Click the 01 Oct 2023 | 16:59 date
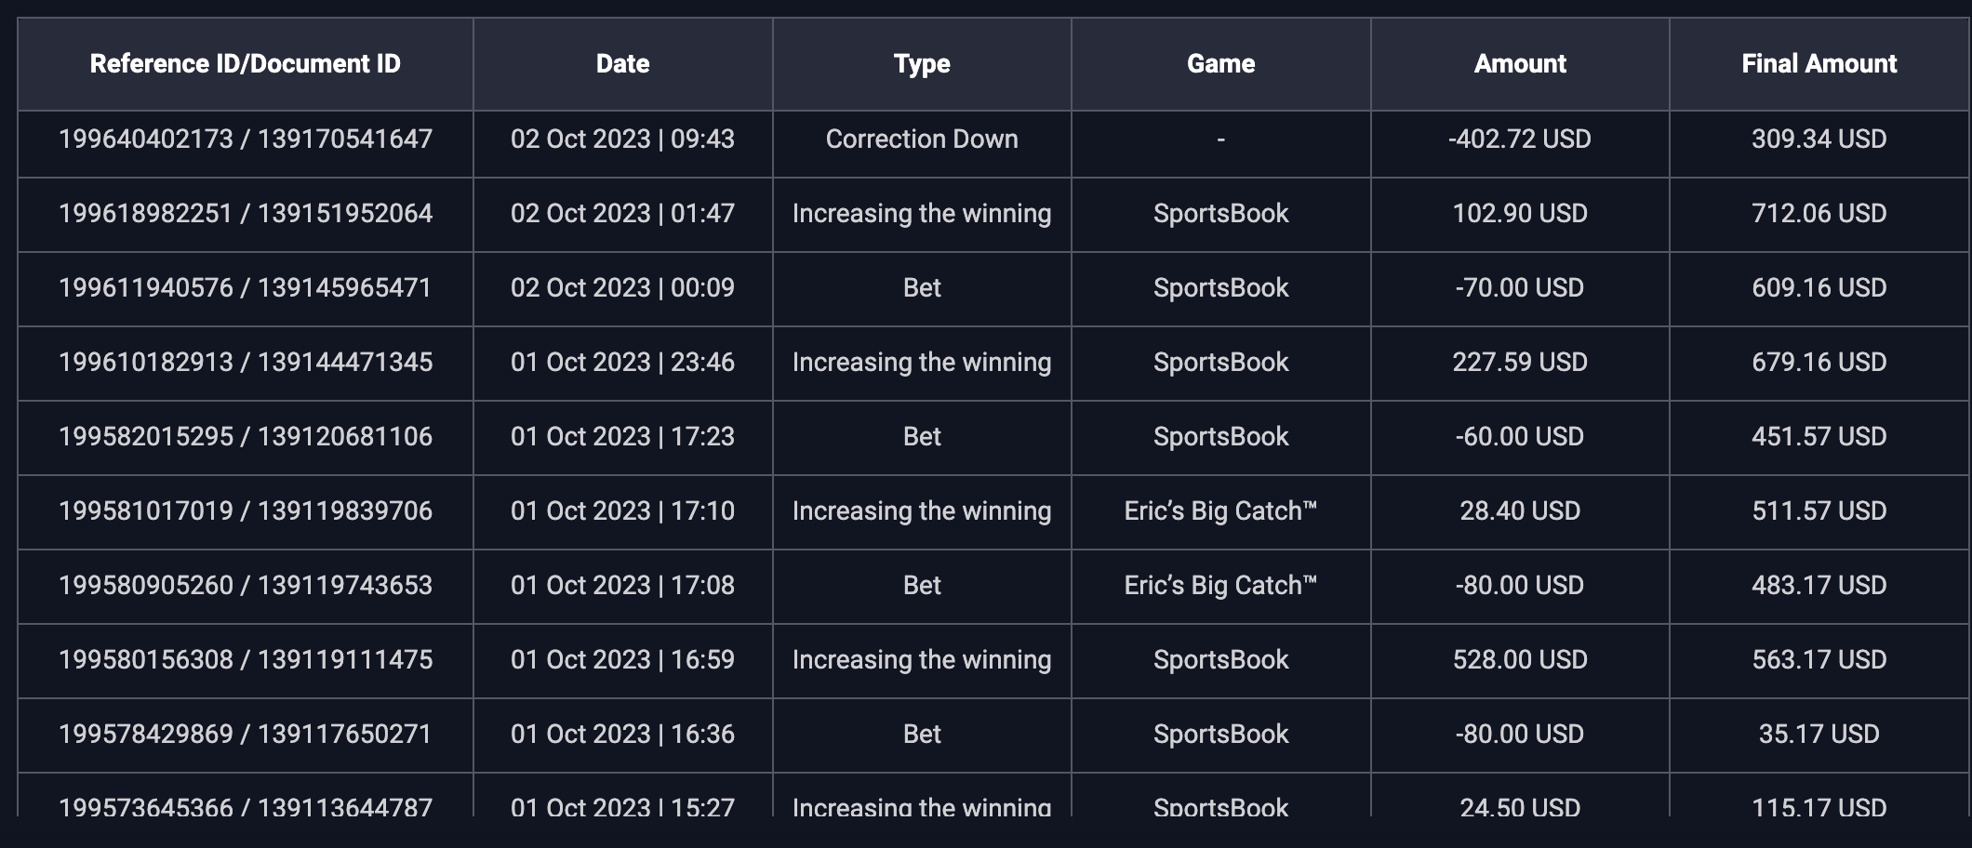 pyautogui.click(x=622, y=660)
